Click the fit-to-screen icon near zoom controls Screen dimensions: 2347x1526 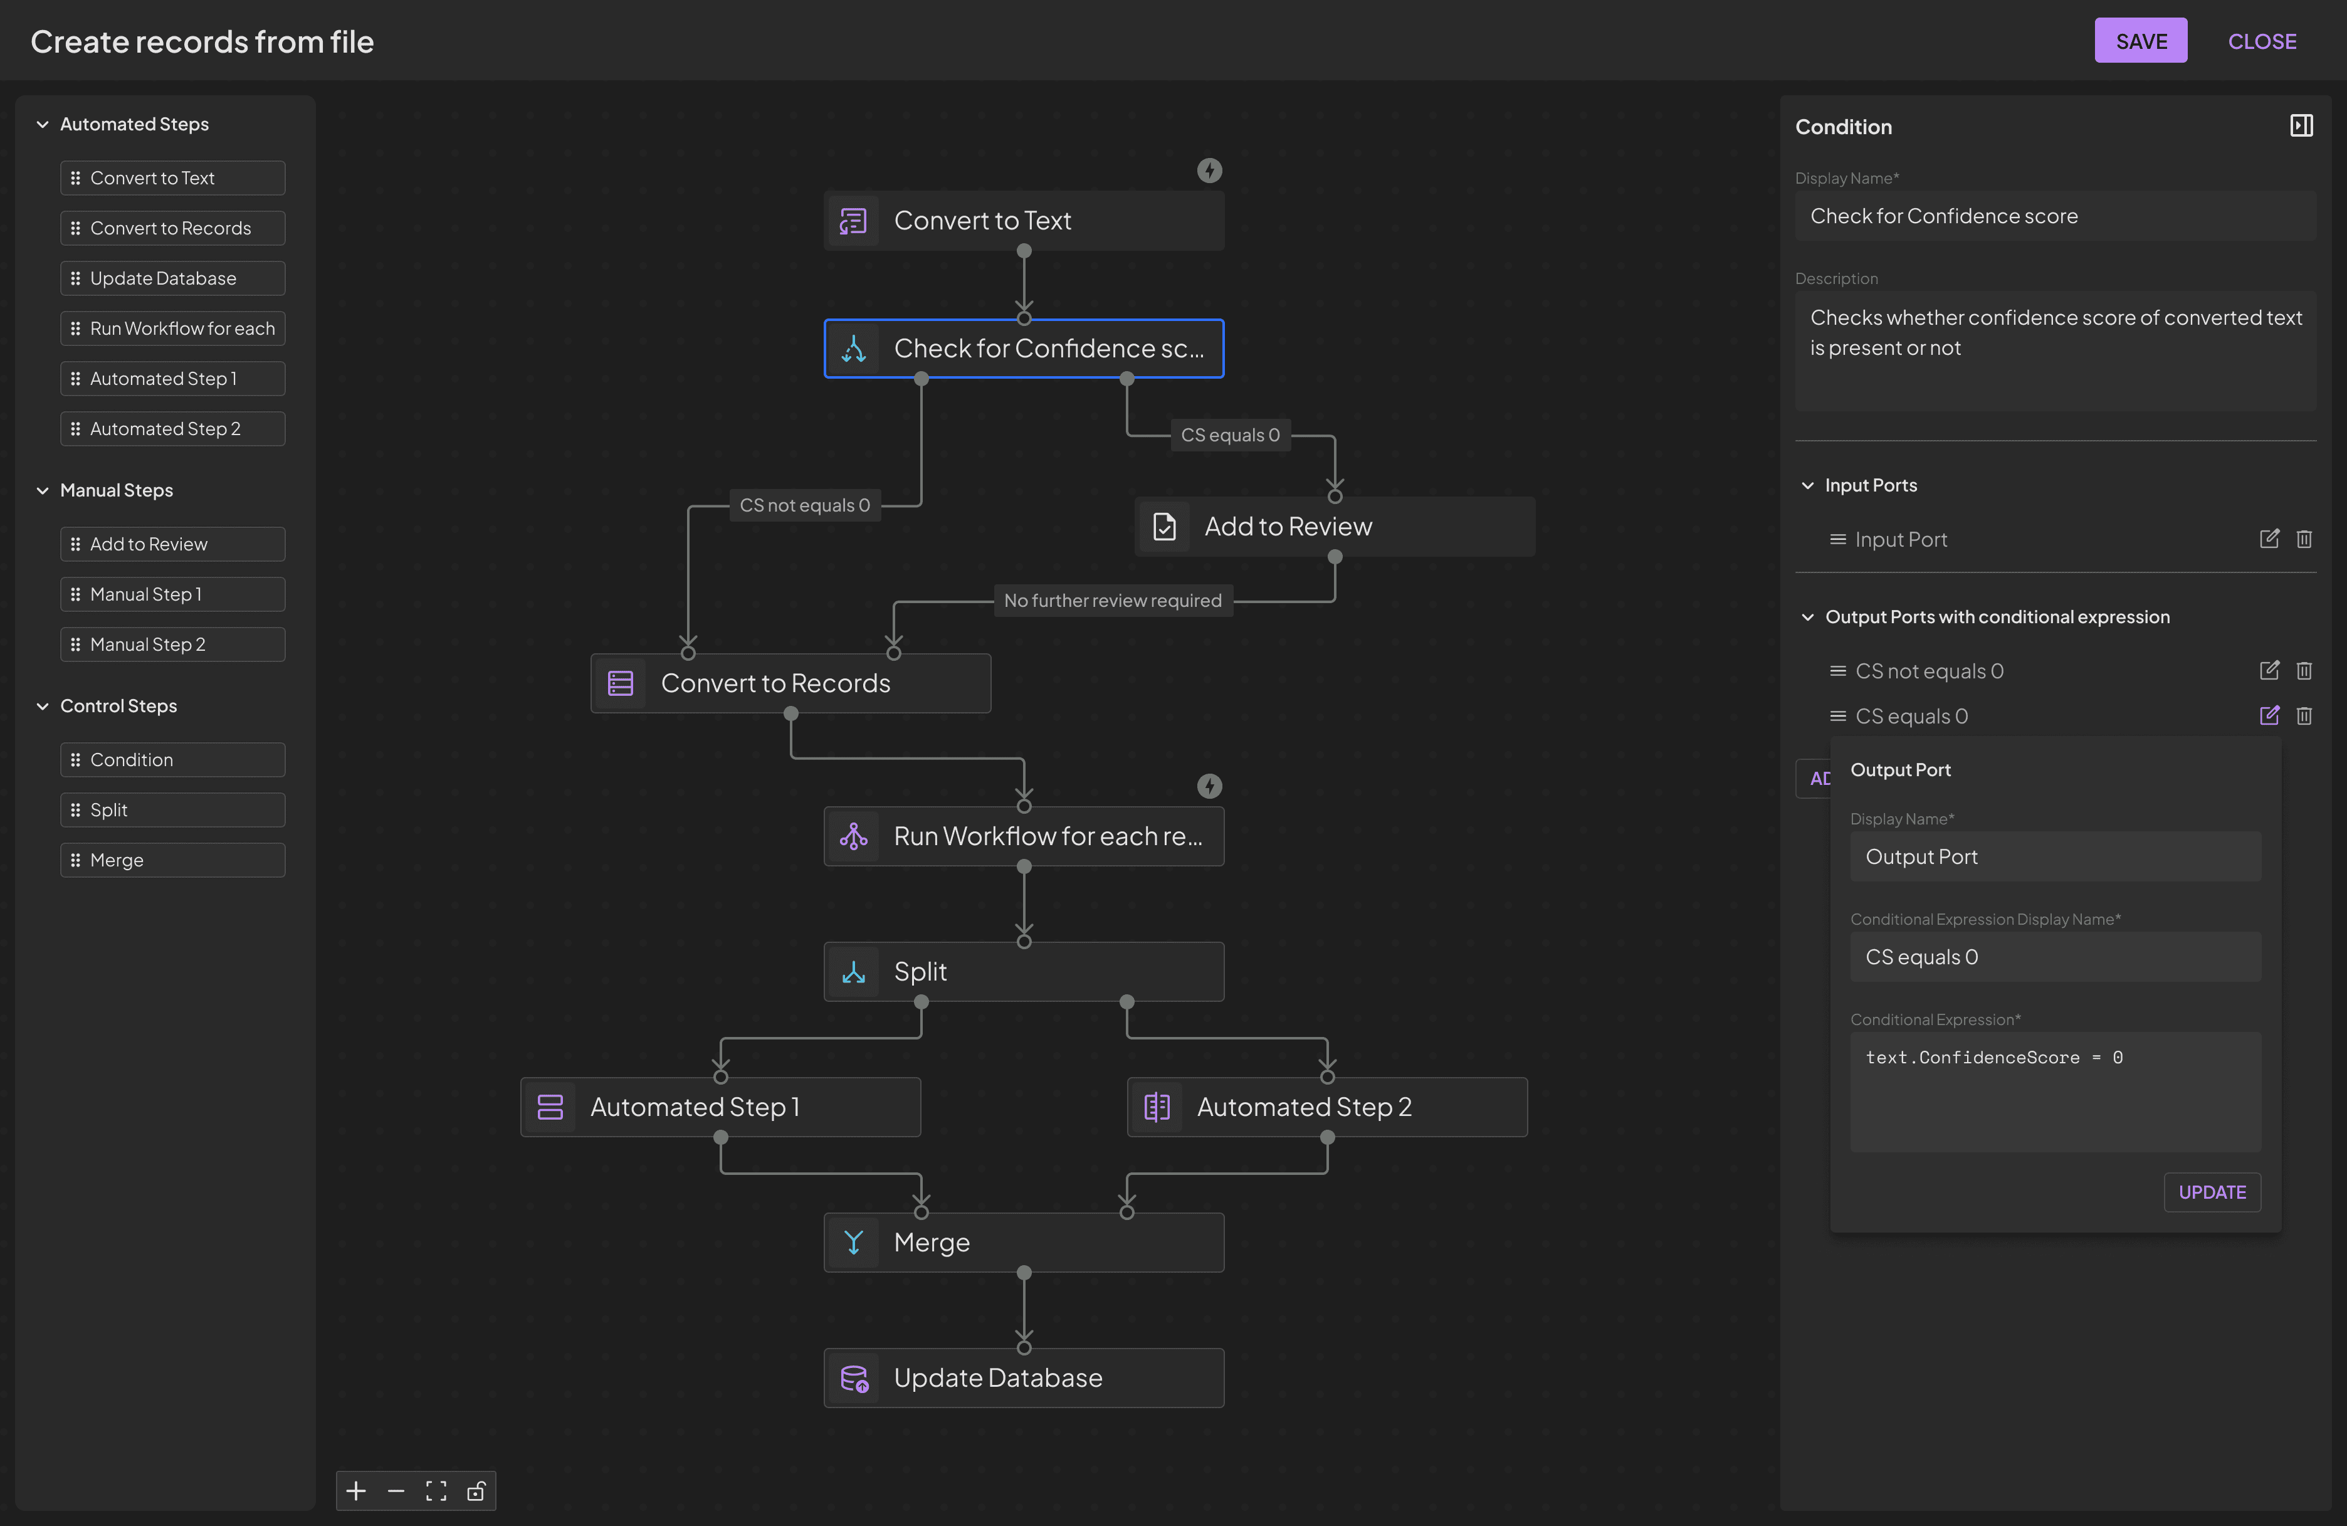[436, 1490]
